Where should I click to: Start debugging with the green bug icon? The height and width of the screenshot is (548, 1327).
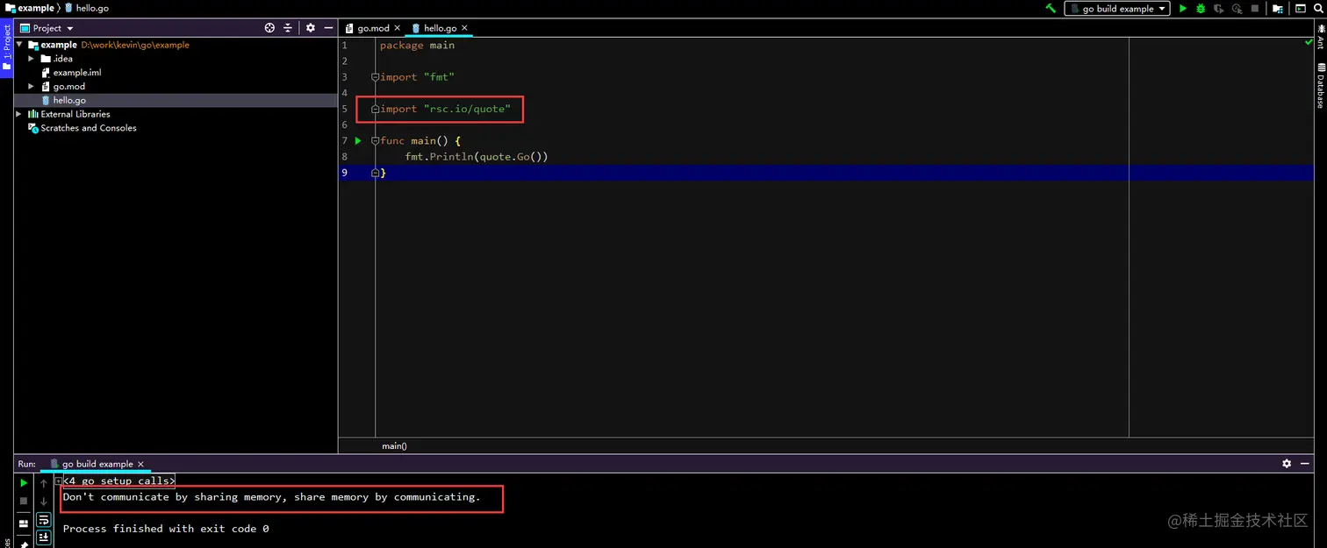[x=1201, y=9]
